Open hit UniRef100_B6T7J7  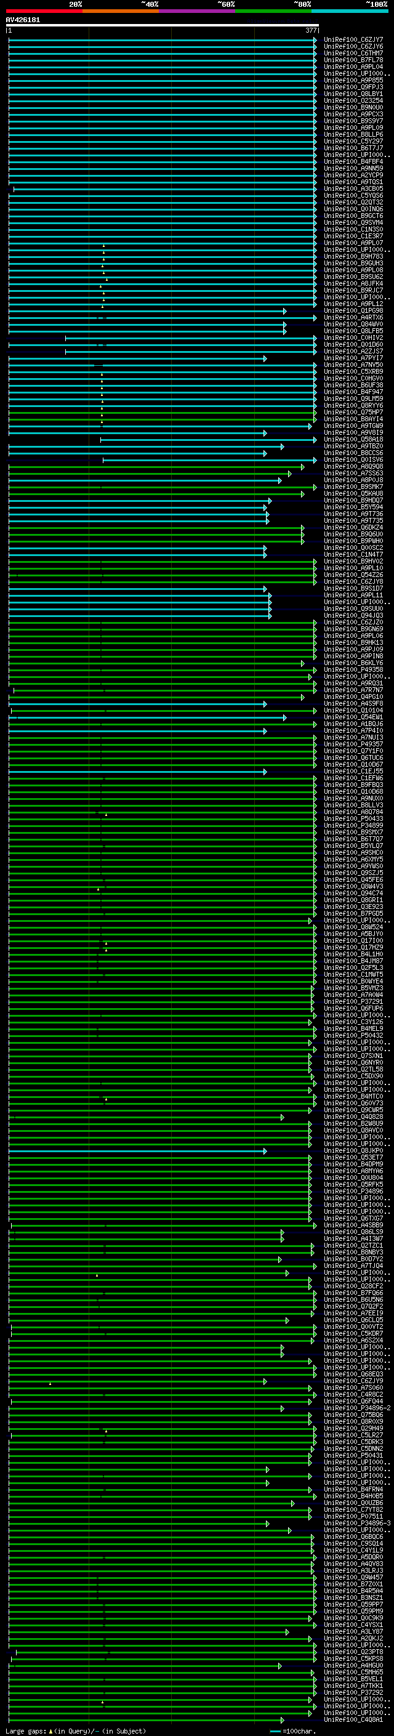(x=353, y=148)
